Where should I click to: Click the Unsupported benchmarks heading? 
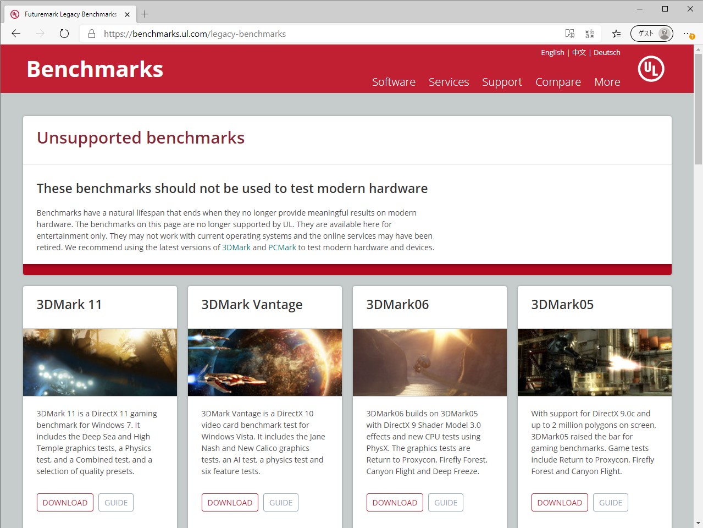point(141,138)
